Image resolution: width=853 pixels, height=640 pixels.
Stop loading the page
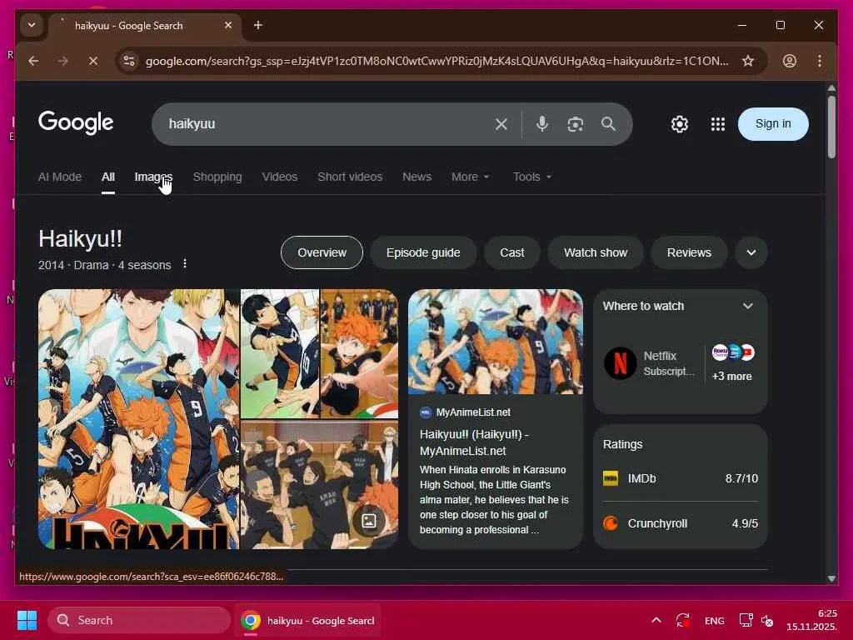click(93, 61)
